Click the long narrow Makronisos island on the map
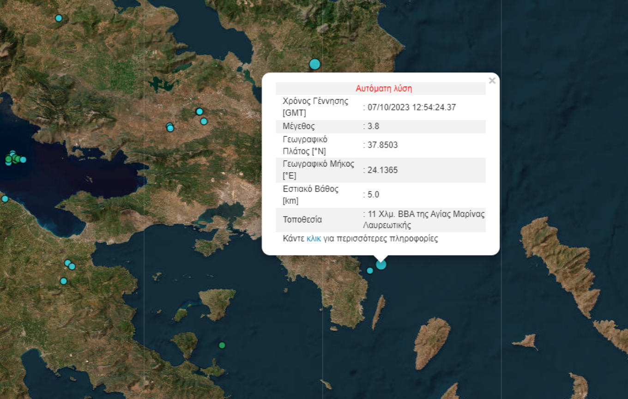628x399 pixels. (x=378, y=313)
